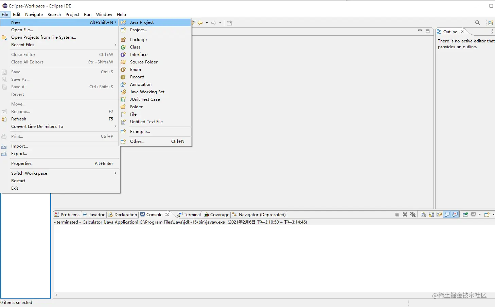Click the Open Perspective icon

point(491,23)
